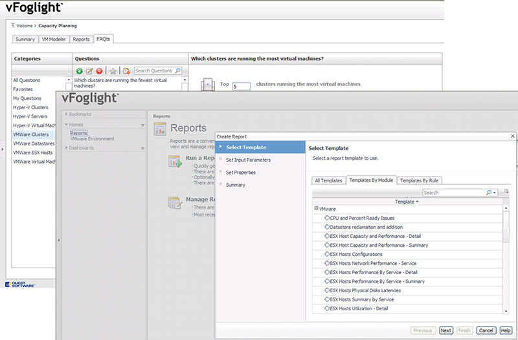Click Welcome in the breadcrumb

click(x=25, y=25)
